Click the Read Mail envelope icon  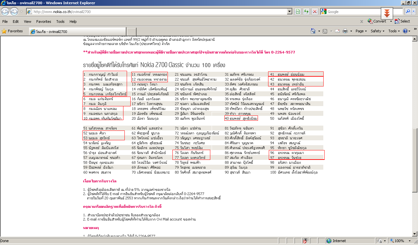[337, 31]
